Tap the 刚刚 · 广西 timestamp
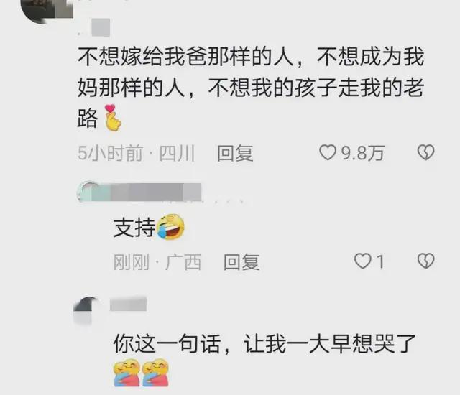This screenshot has height=395, width=460. [x=157, y=262]
